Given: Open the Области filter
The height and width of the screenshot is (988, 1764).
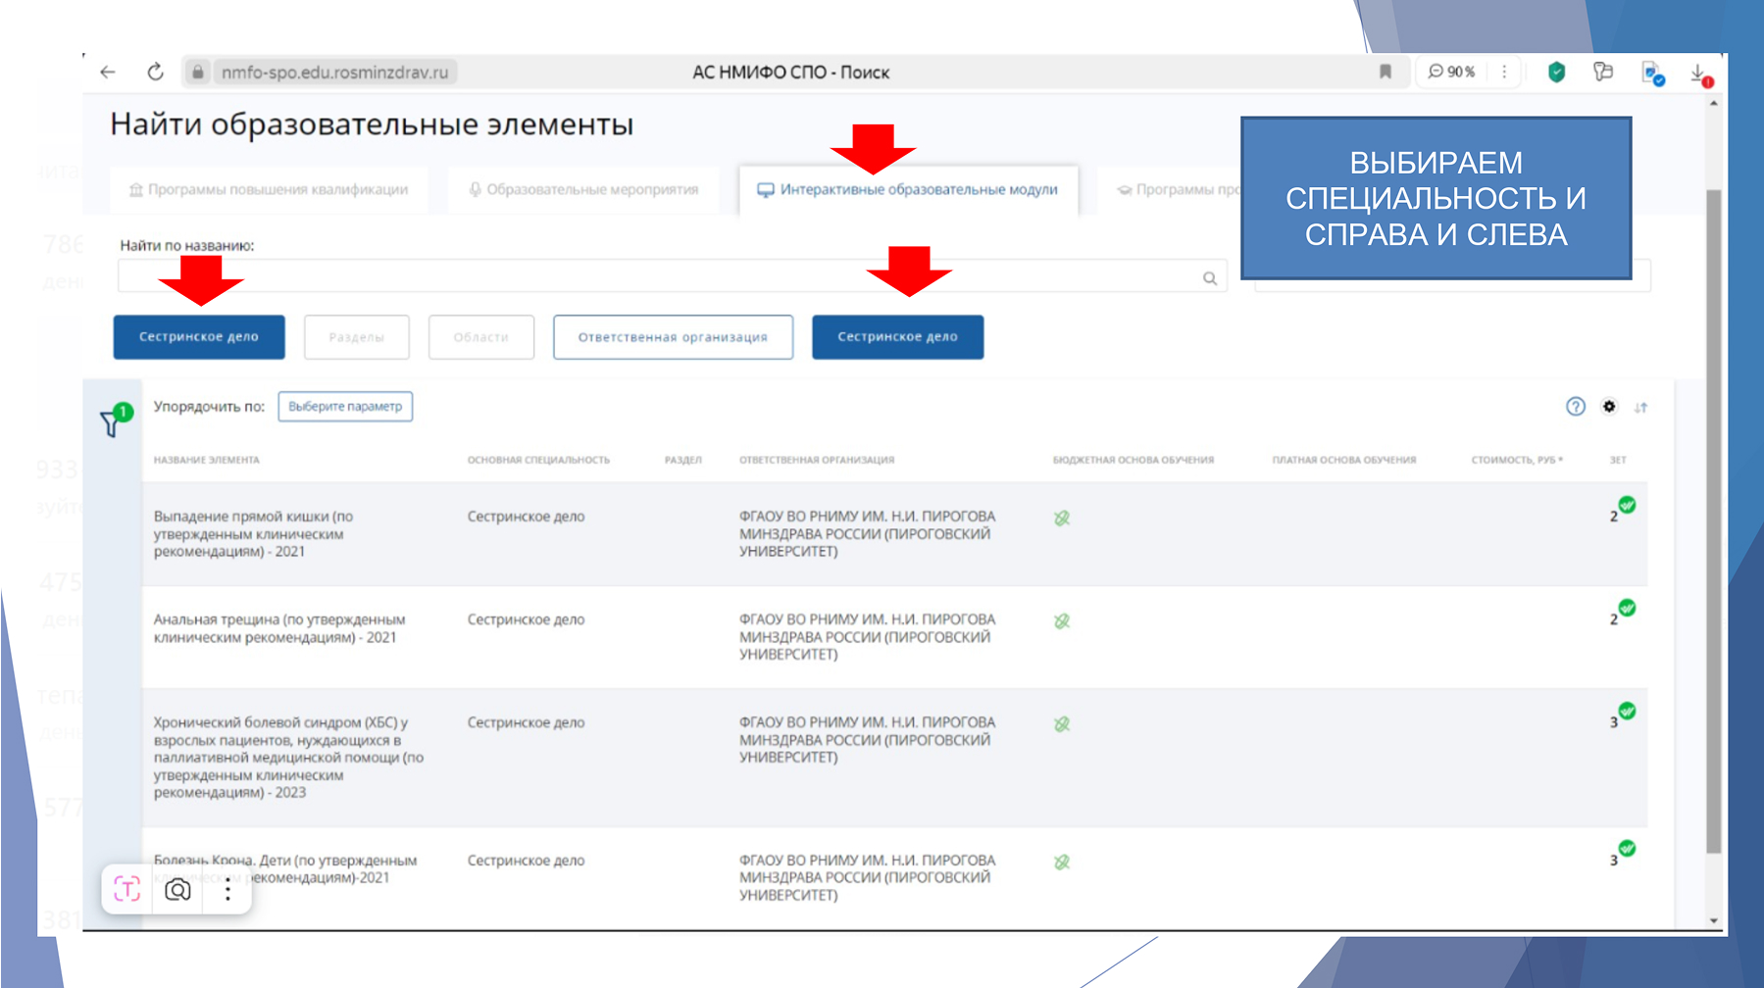Looking at the screenshot, I should pyautogui.click(x=481, y=337).
